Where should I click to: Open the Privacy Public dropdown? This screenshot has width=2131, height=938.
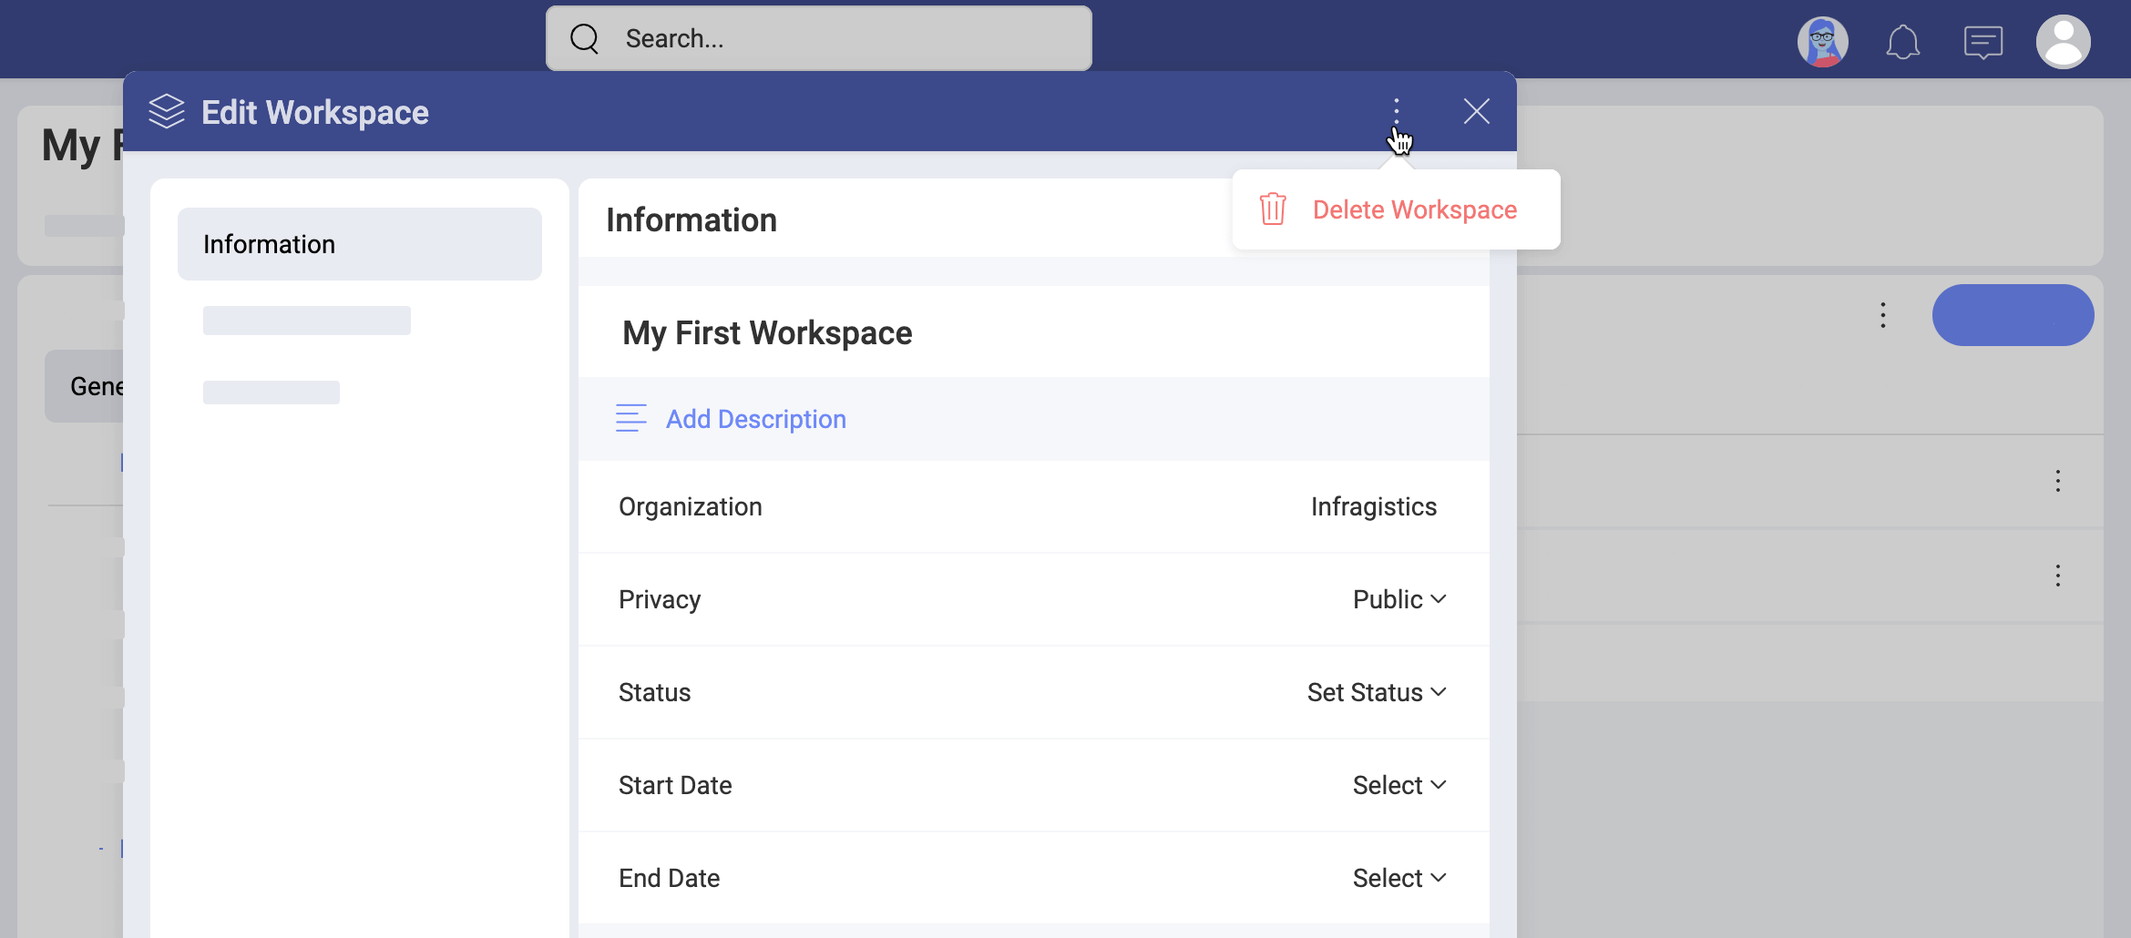coord(1399,599)
